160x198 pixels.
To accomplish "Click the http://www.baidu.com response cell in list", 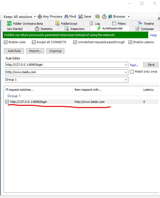I will point(90,102).
